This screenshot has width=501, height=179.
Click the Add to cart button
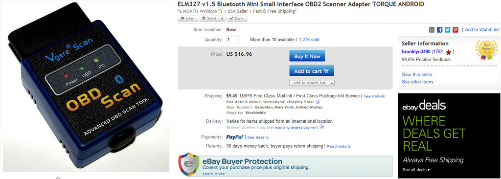tap(312, 71)
